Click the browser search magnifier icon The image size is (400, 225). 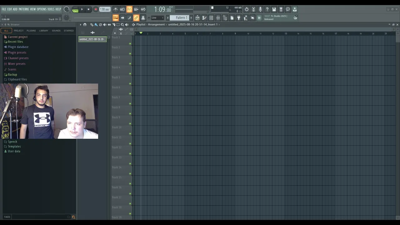click(73, 217)
